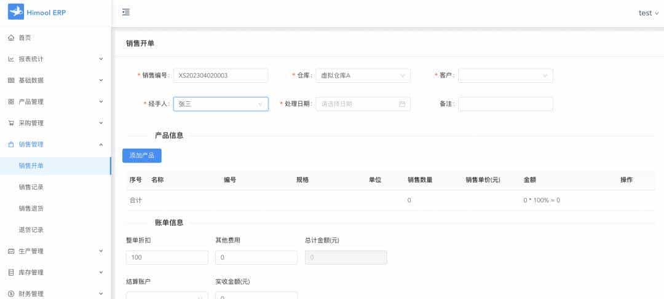Expand the 生产管理 menu chevron
Image resolution: width=664 pixels, height=299 pixels.
101,251
